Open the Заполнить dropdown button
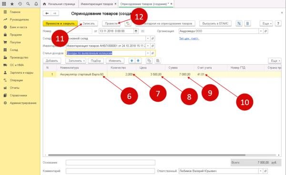 point(76,61)
